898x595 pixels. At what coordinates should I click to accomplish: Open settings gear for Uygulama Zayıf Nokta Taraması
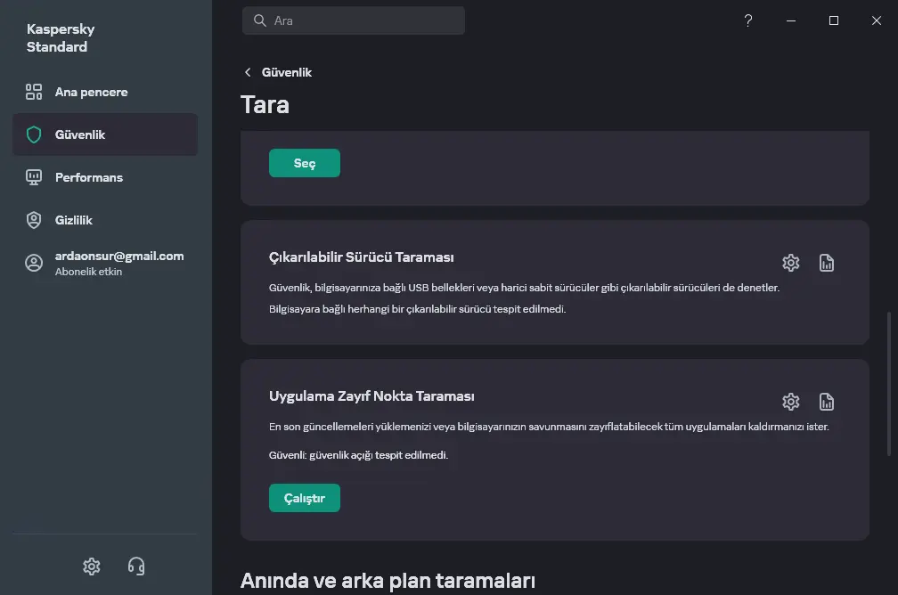point(790,402)
